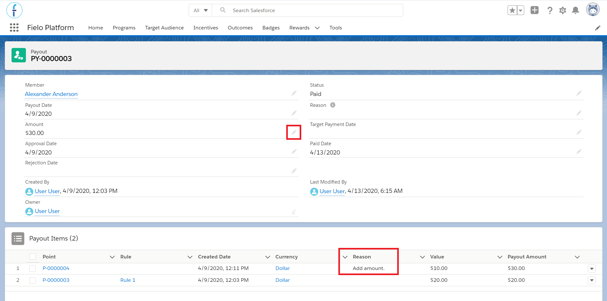607x301 pixels.
Task: Click the Last Modified By avatar icon
Action: coord(314,192)
